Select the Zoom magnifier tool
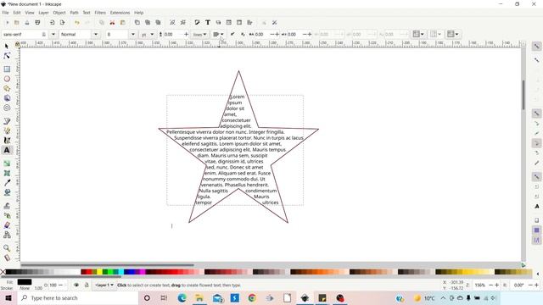 [x=7, y=248]
